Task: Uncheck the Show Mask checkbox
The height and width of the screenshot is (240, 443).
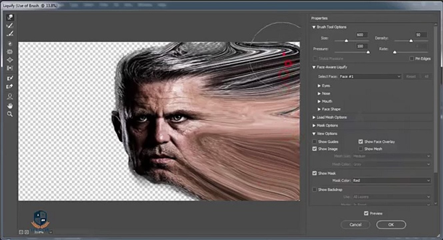Action: coord(314,173)
